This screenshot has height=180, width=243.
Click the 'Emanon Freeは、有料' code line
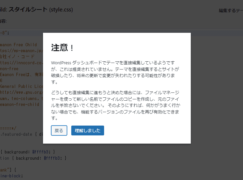pos(22,74)
